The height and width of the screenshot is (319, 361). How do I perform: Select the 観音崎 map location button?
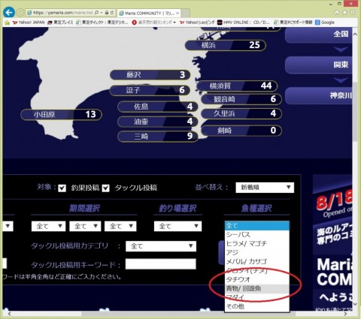pyautogui.click(x=241, y=99)
